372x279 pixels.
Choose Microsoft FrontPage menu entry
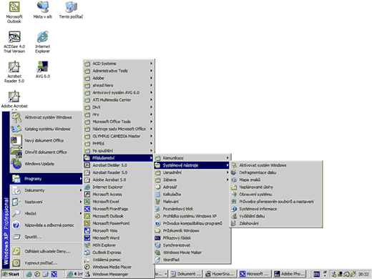pos(118,209)
